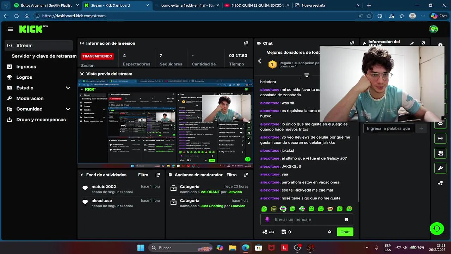Open the Stream sidebar item

pos(39,46)
